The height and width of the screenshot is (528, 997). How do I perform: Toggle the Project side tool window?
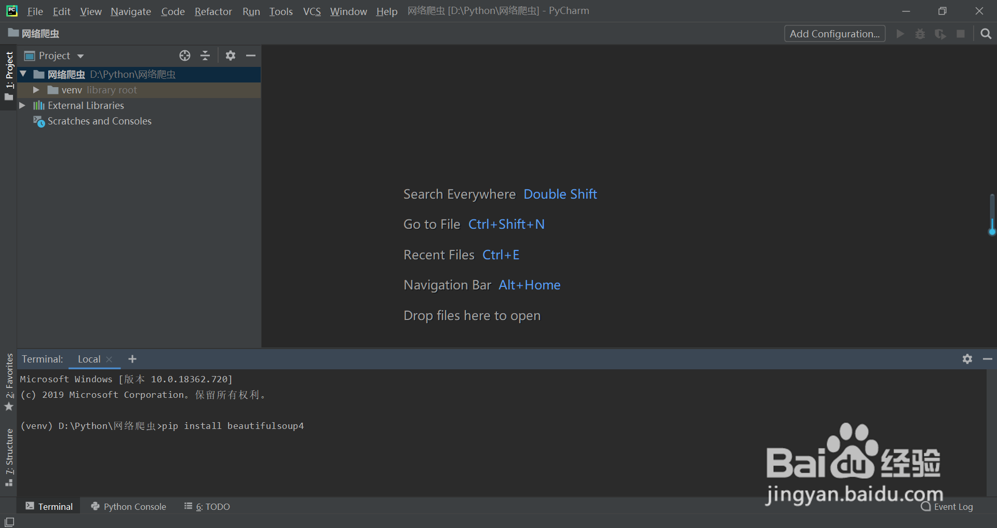point(9,76)
